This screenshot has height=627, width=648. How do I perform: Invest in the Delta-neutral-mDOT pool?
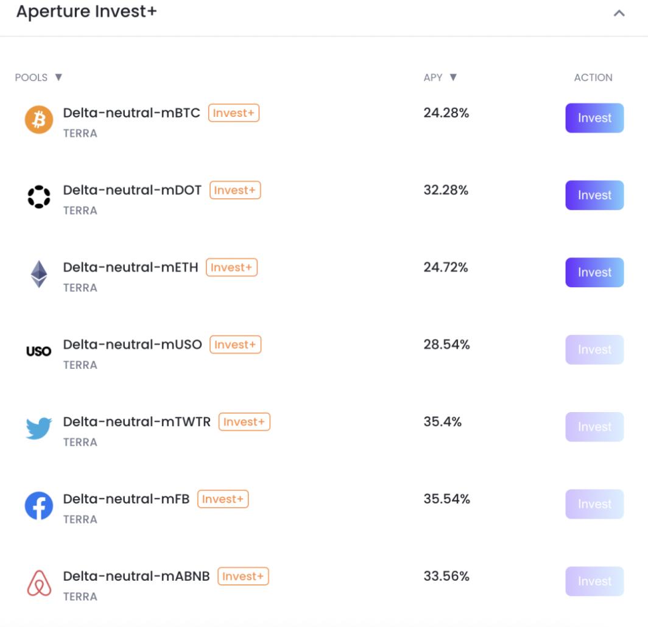(594, 195)
